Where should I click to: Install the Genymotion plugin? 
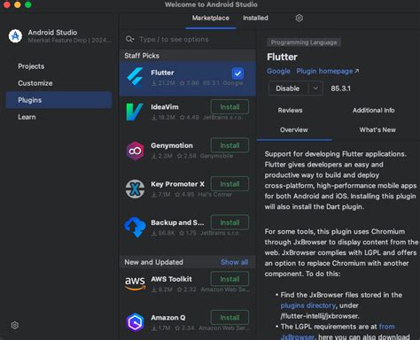(229, 145)
